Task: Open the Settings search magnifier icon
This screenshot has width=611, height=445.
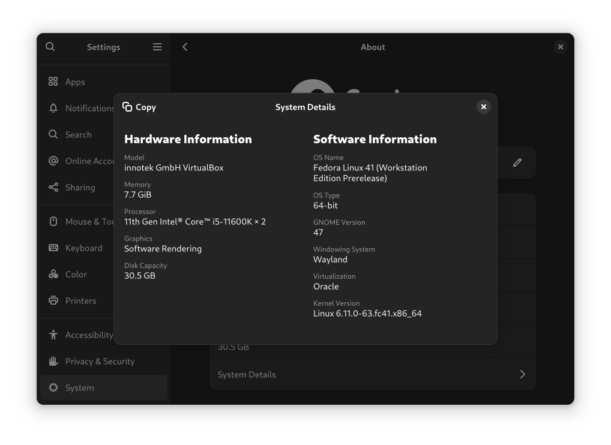Action: point(50,47)
